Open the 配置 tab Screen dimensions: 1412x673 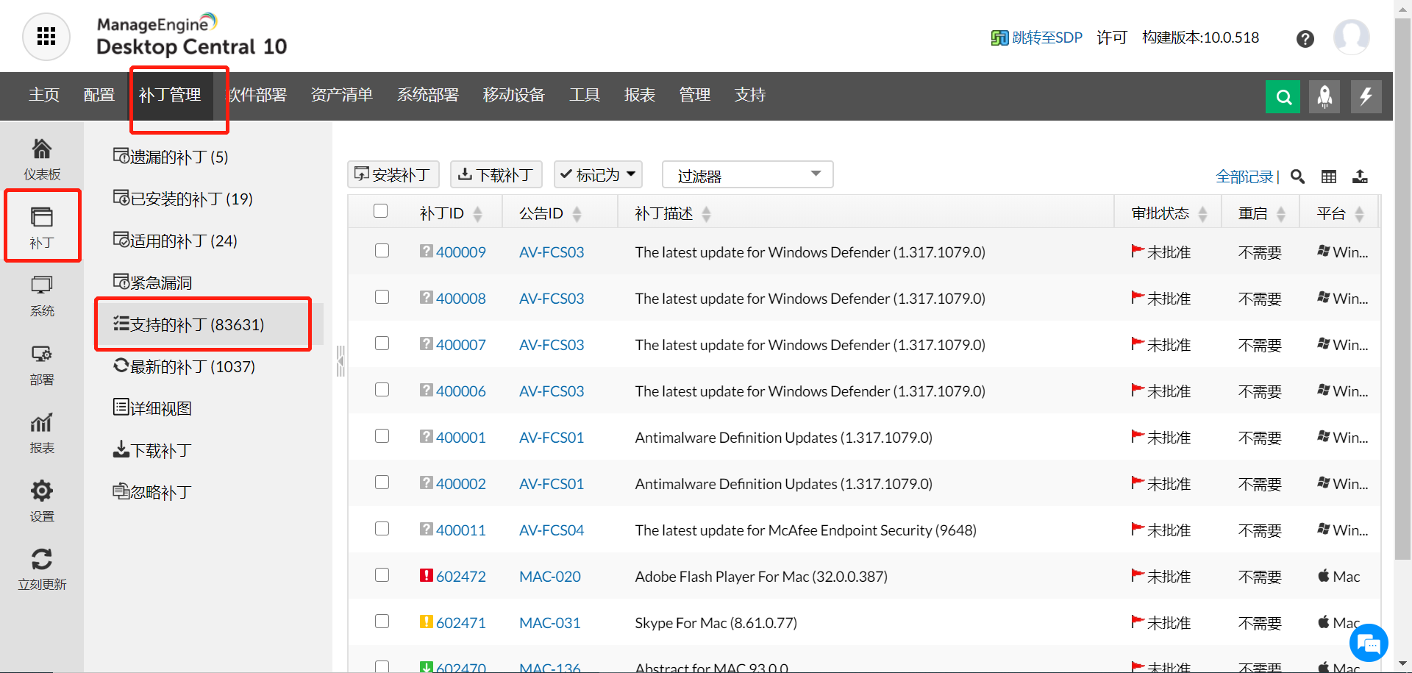coord(99,95)
